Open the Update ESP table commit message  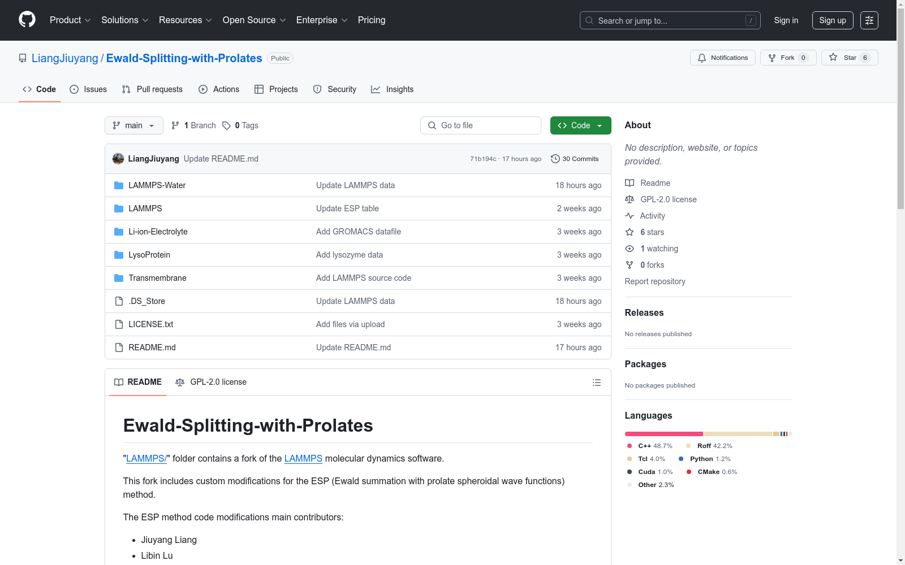coord(347,208)
